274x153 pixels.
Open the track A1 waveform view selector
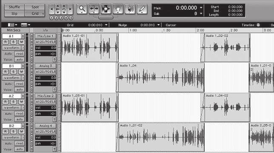[x=14, y=48]
